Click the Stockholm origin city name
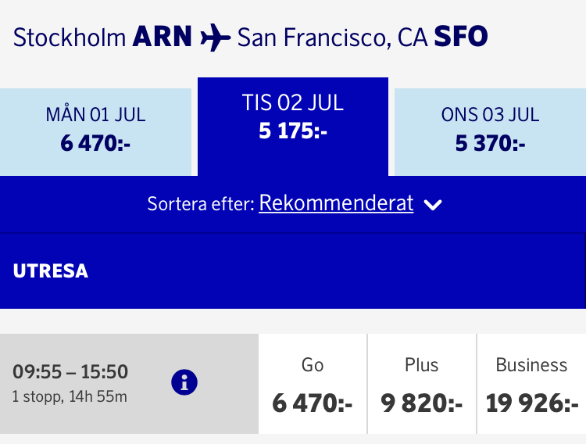 pyautogui.click(x=70, y=37)
